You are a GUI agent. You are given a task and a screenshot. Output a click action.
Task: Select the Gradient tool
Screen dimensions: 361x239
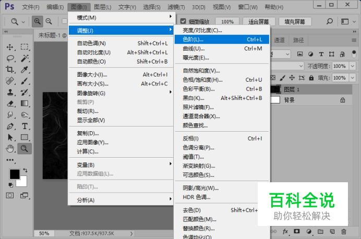point(25,104)
